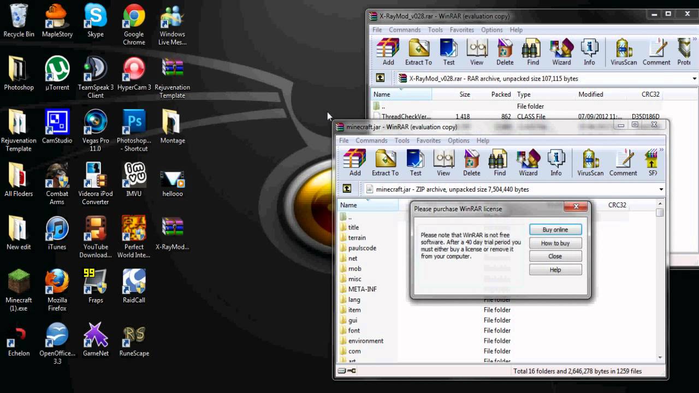Click View icon in minecraft.jar toolbar
The height and width of the screenshot is (393, 699).
(443, 163)
